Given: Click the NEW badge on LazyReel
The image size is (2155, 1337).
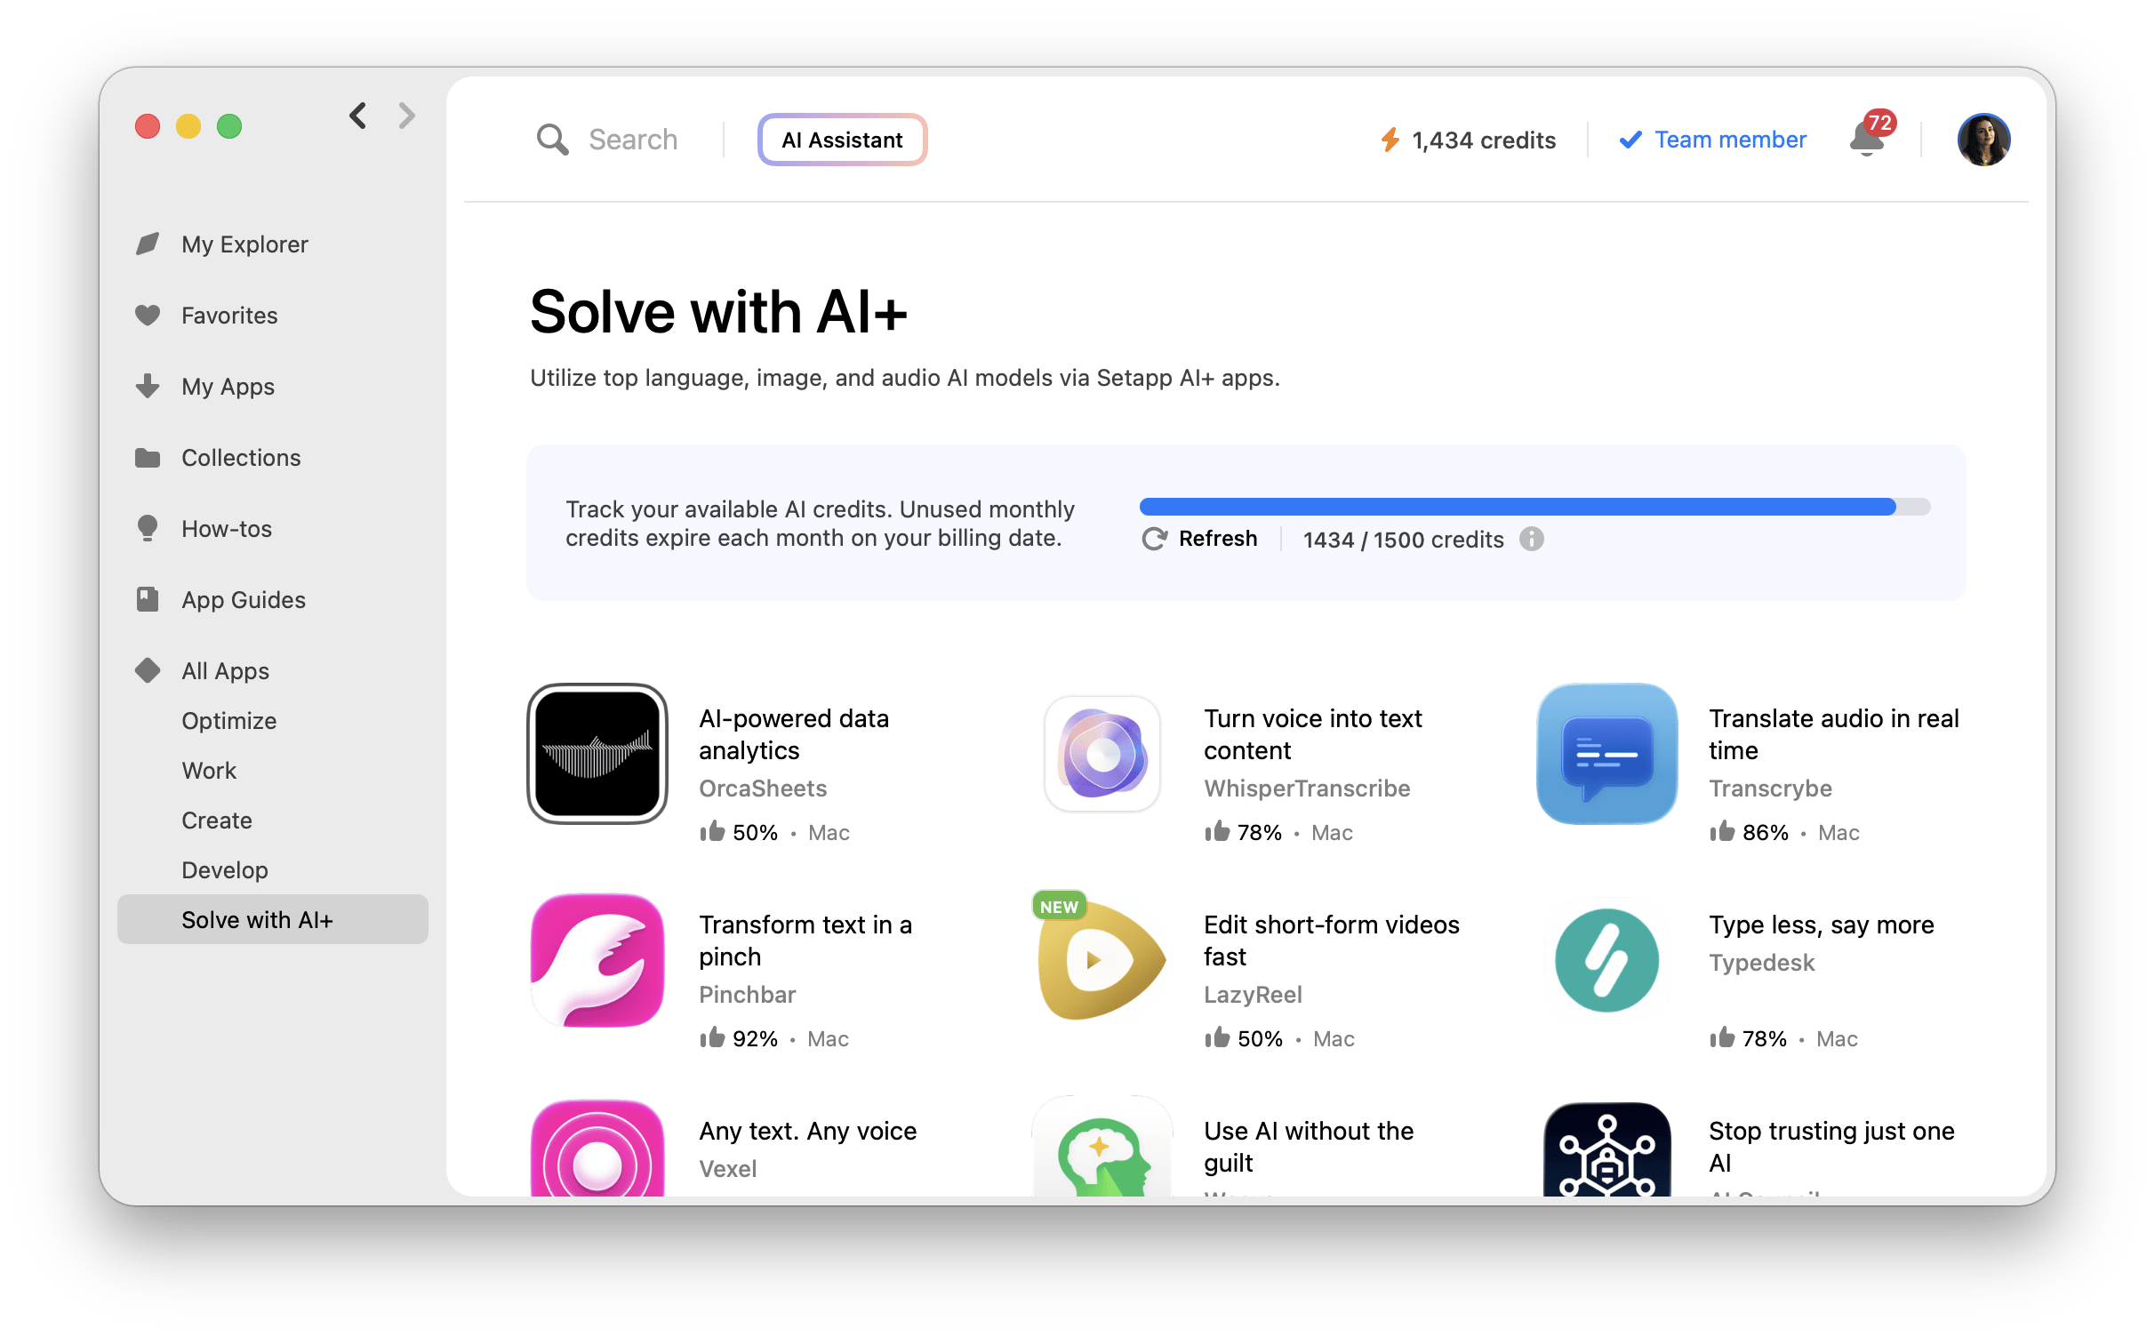Looking at the screenshot, I should 1059,907.
